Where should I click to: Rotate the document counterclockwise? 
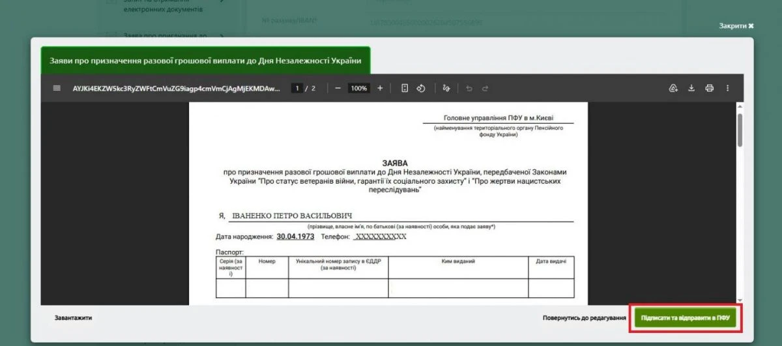coord(421,88)
